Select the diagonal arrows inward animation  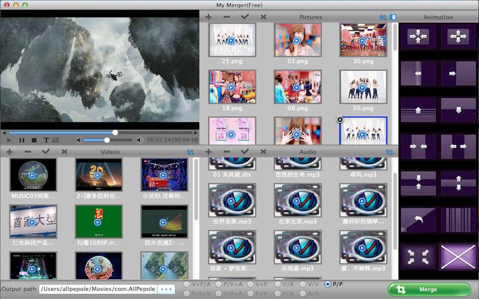418,257
